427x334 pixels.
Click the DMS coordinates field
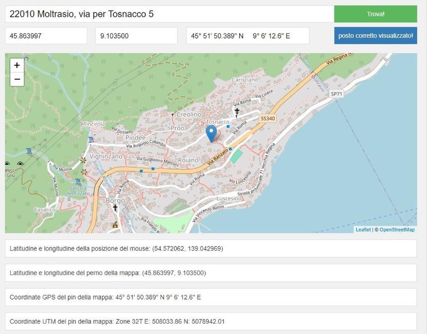click(248, 36)
